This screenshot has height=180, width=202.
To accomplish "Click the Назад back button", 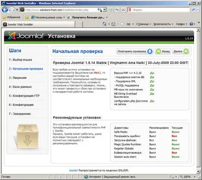I will click(x=163, y=51).
